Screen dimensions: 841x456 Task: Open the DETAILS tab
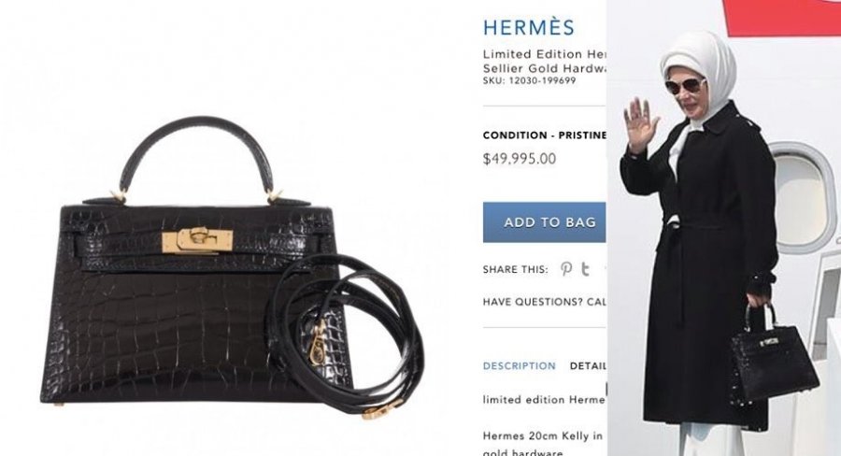(588, 366)
